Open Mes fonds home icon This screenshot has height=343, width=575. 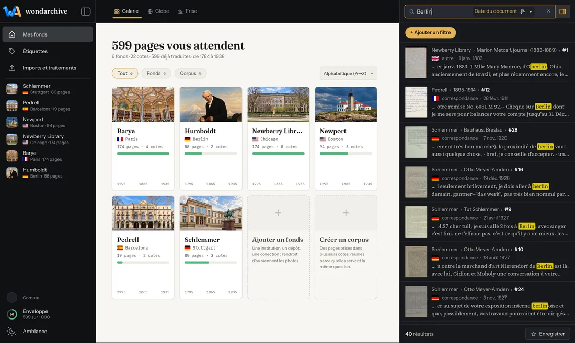coord(12,34)
